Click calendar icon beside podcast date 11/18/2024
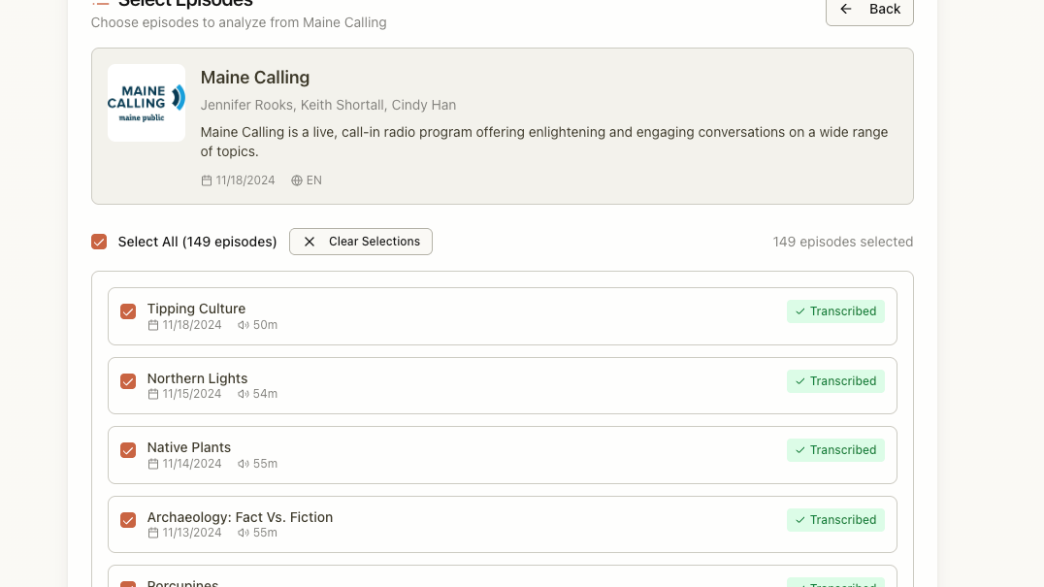Image resolution: width=1044 pixels, height=587 pixels. [207, 180]
